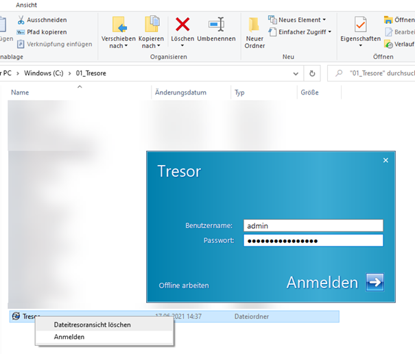Expand the Einfacher Zugriff dropdown

(329, 31)
